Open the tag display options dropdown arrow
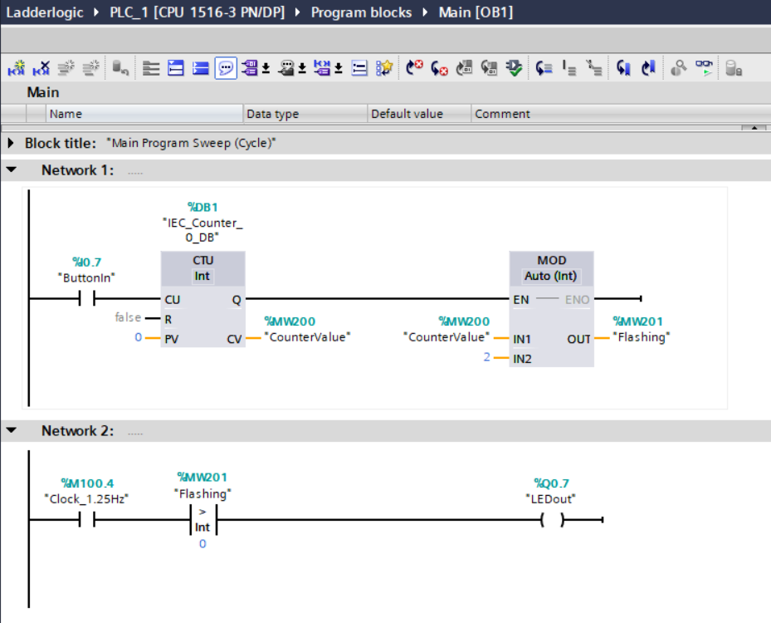Image resolution: width=771 pixels, height=623 pixels. (x=266, y=70)
